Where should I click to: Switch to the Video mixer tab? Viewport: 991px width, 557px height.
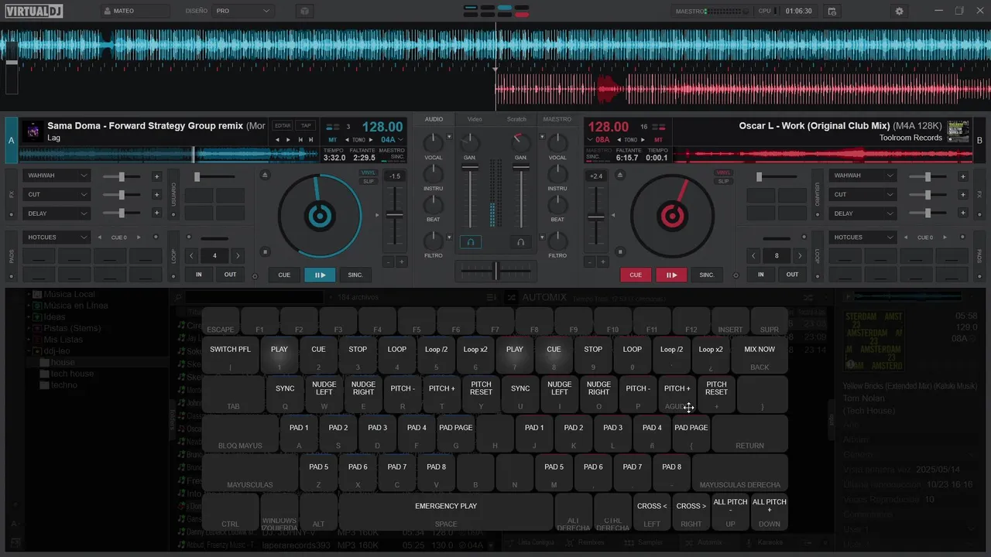click(475, 119)
